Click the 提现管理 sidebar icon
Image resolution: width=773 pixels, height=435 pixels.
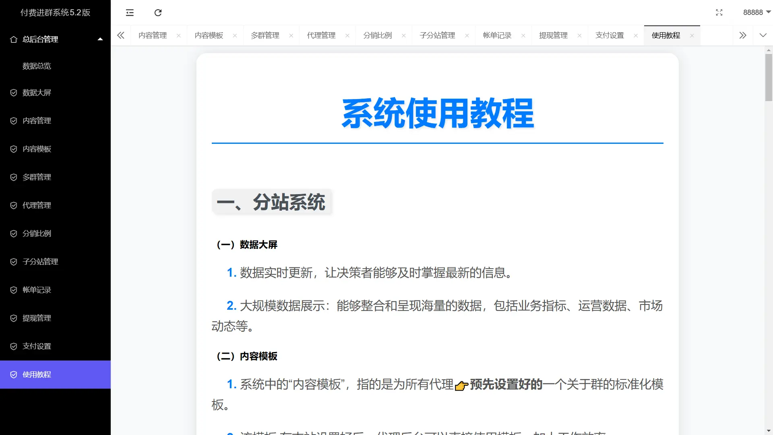click(x=13, y=318)
